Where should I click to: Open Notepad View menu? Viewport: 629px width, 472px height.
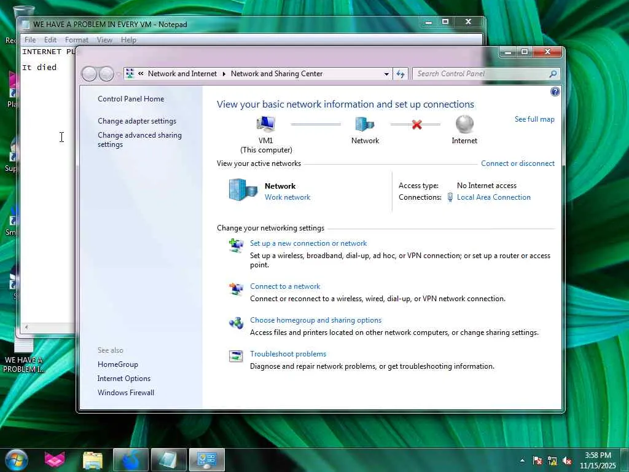(104, 40)
